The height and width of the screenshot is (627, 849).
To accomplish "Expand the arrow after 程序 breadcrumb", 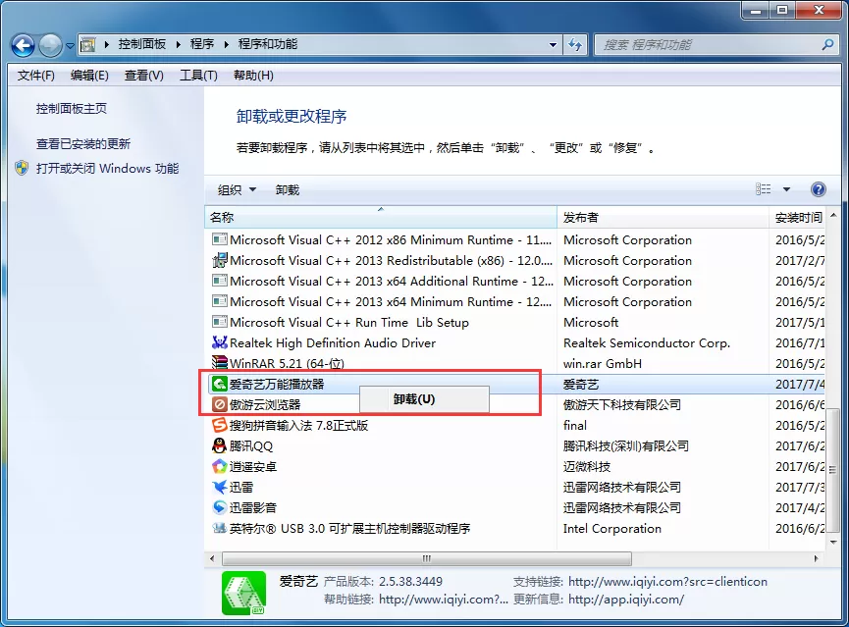I will (227, 44).
